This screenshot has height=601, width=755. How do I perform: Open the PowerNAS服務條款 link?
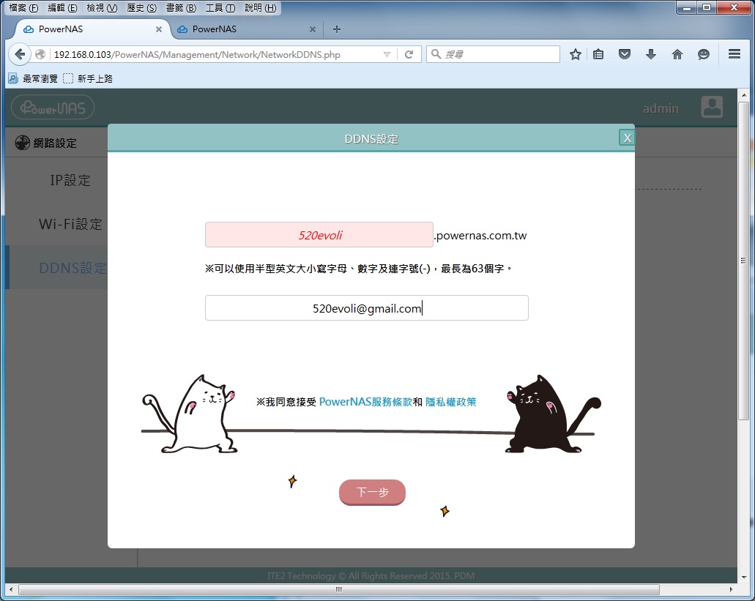(x=365, y=402)
